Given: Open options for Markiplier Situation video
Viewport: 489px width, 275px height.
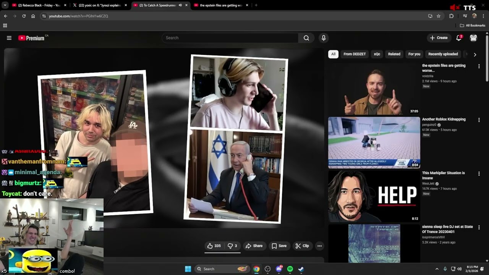Looking at the screenshot, I should pyautogui.click(x=479, y=174).
